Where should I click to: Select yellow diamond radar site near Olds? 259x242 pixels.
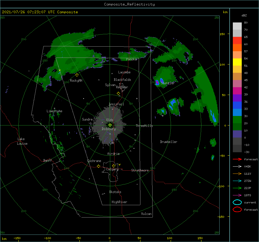110,125
